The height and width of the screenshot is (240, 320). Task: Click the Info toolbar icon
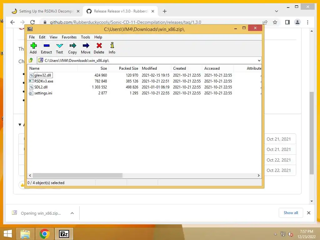click(x=112, y=48)
